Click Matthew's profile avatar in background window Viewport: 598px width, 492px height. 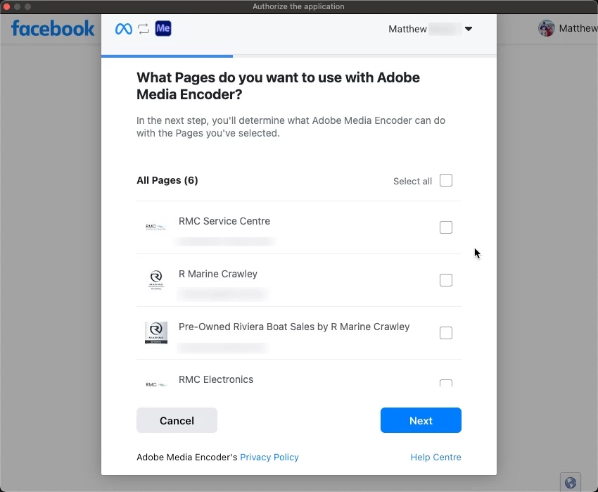click(547, 28)
